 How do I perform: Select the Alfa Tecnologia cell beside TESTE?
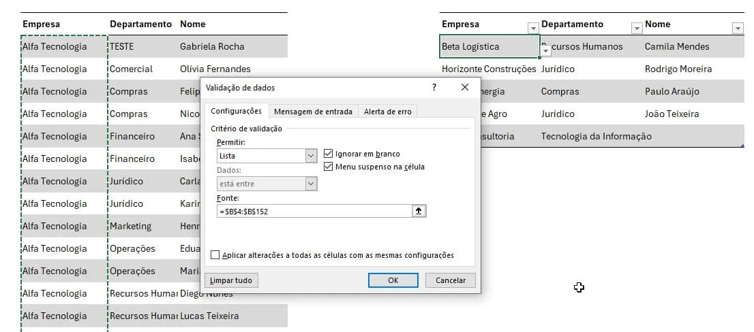pyautogui.click(x=65, y=46)
